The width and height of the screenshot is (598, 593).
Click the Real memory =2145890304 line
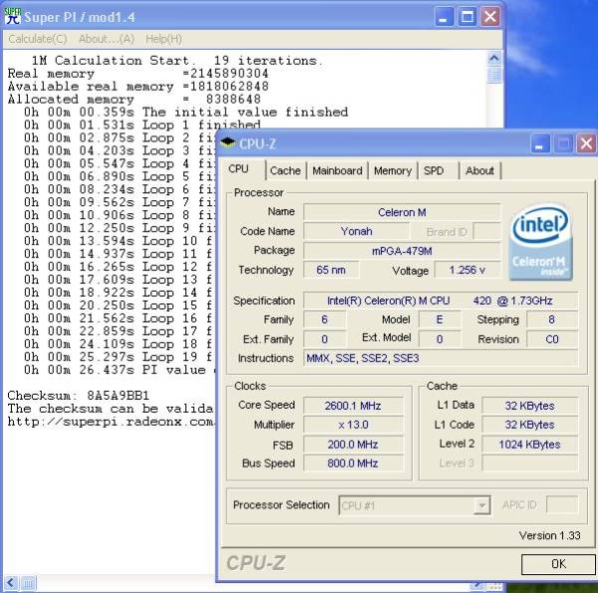[x=139, y=74]
